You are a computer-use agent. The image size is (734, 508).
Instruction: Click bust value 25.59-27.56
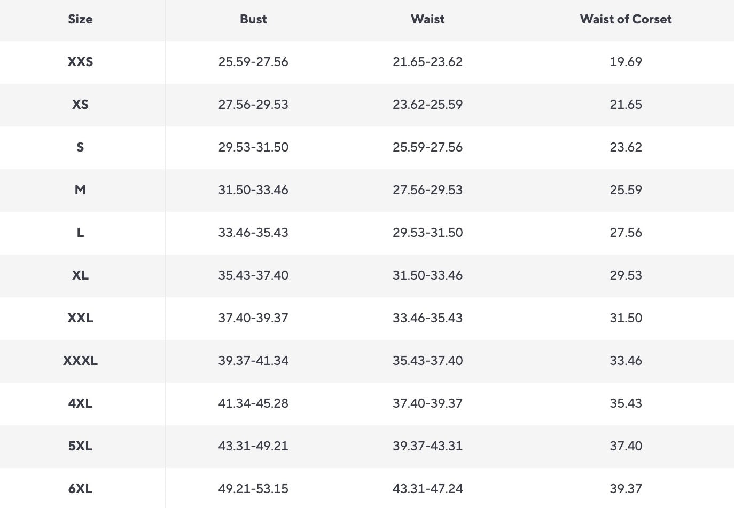coord(253,62)
